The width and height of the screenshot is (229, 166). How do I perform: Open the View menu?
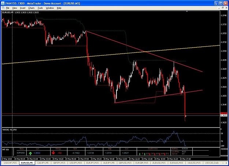click(x=15, y=8)
